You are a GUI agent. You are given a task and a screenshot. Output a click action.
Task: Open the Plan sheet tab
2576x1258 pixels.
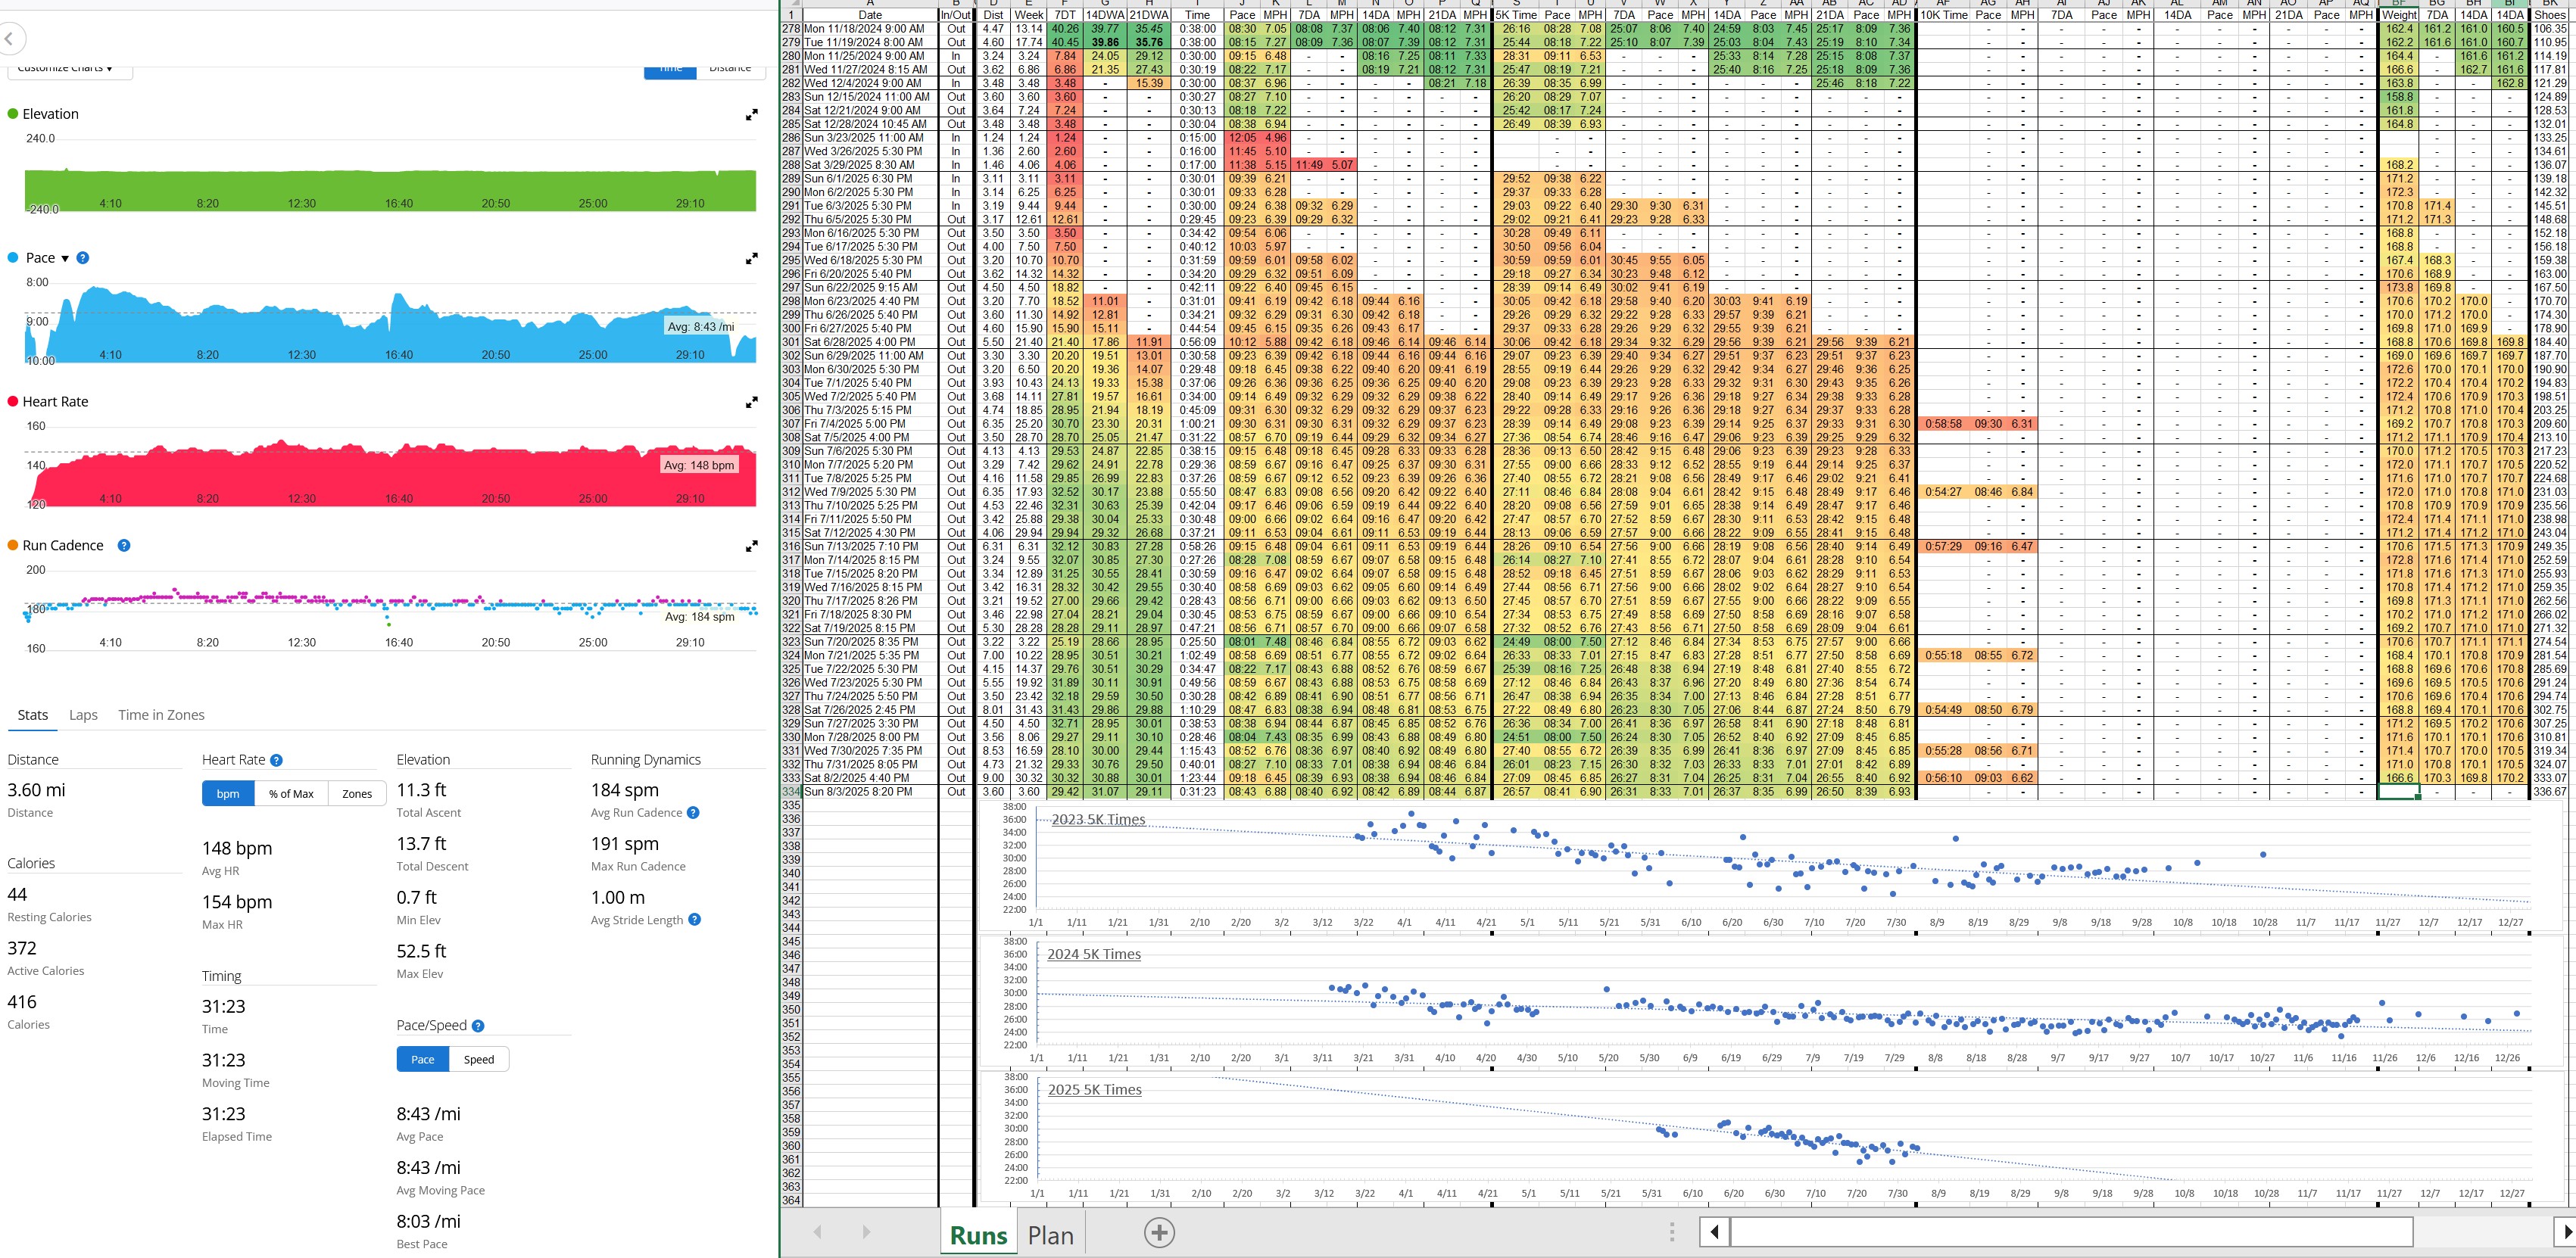point(1050,1236)
